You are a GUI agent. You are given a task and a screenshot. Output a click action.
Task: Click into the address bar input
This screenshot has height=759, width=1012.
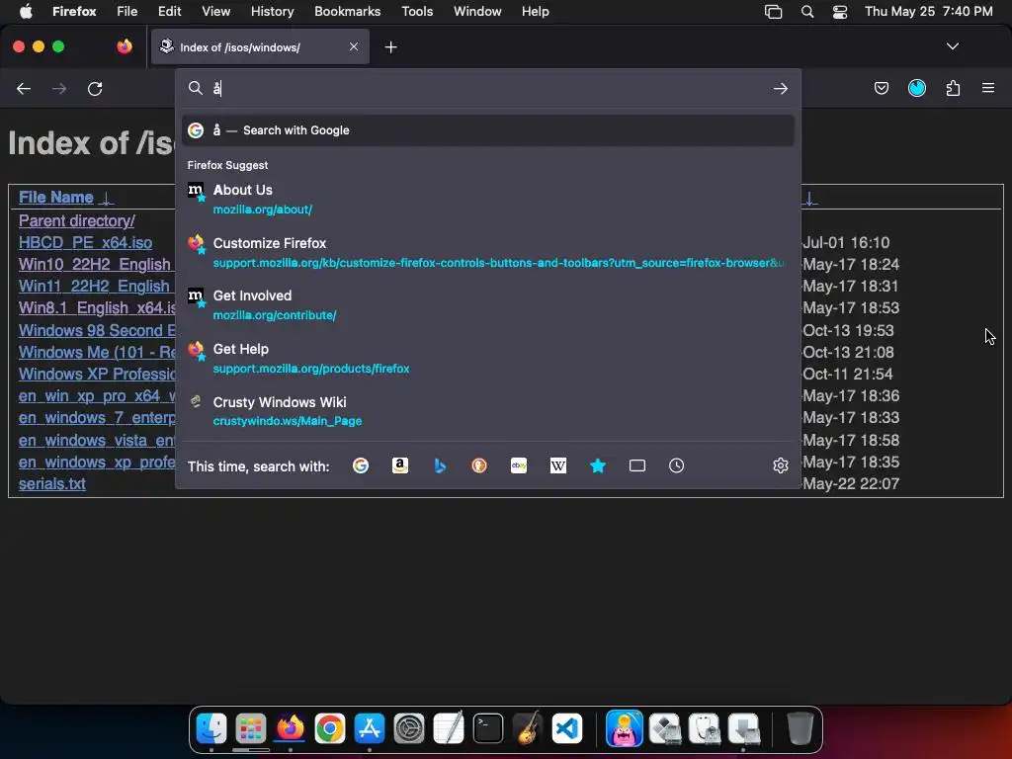(x=487, y=88)
